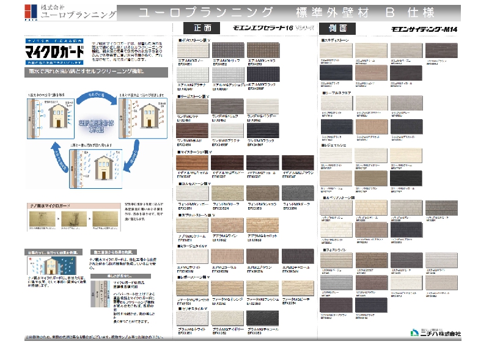489x344 pixels.
Task: Pick the フォンドMGダーク swatch
Action: pos(298,193)
